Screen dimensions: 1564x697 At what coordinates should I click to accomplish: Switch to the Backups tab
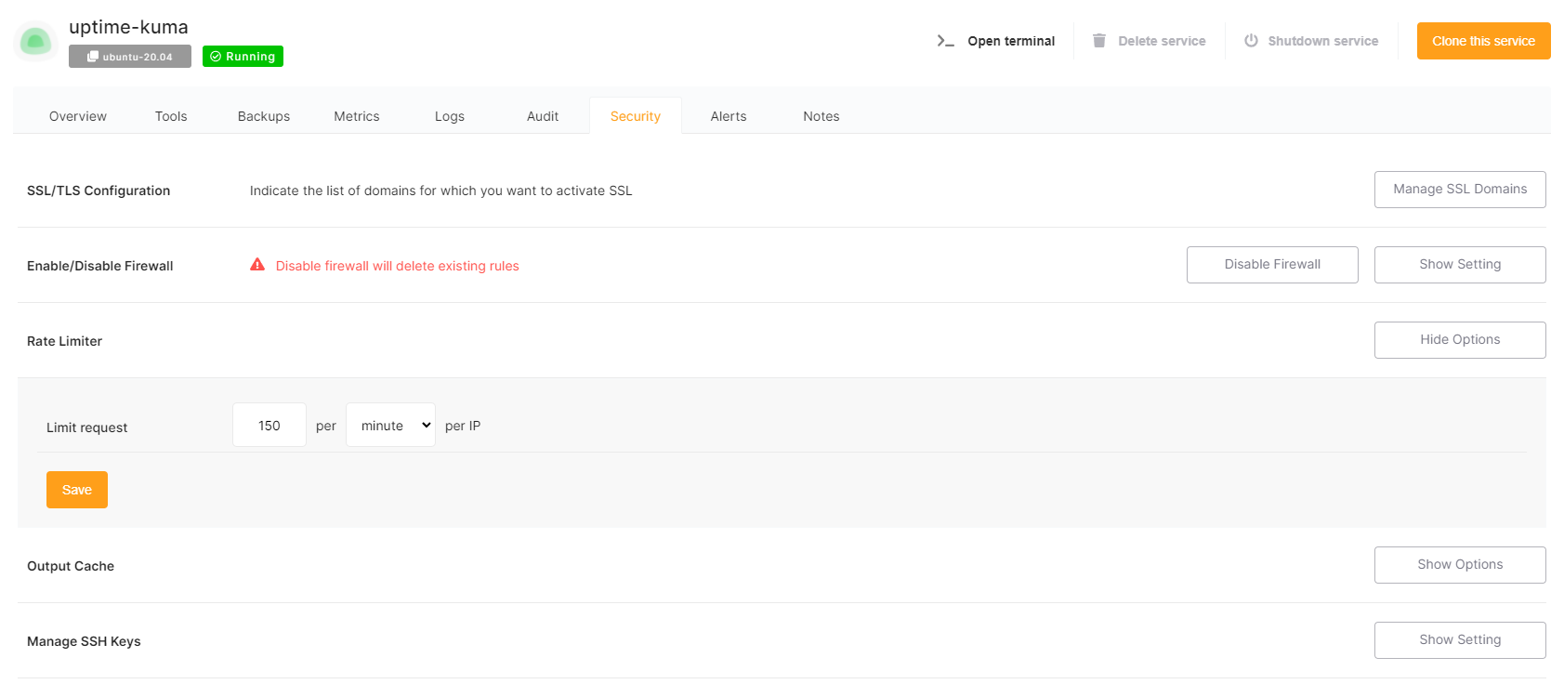pos(264,116)
